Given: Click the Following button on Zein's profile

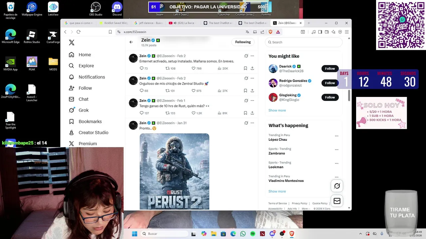Looking at the screenshot, I should click(243, 42).
